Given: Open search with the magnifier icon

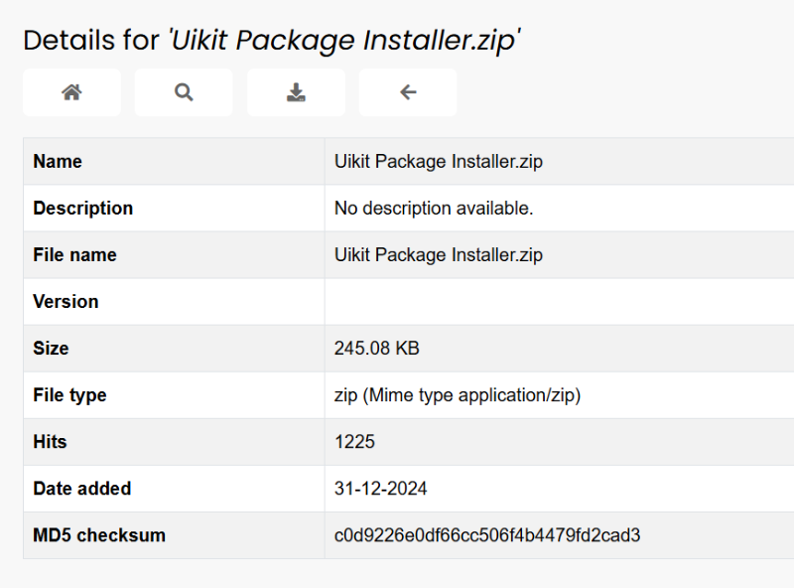Looking at the screenshot, I should pos(184,92).
